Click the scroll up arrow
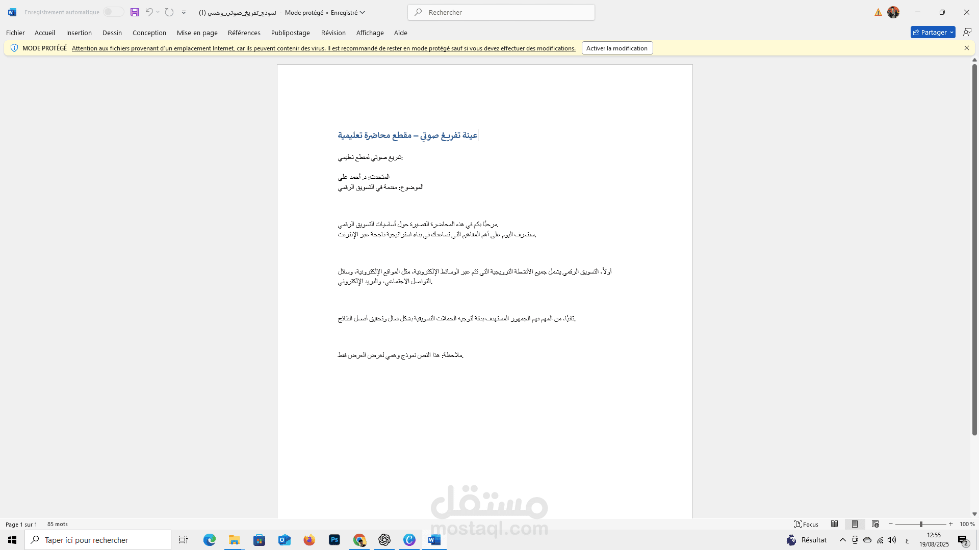 pyautogui.click(x=974, y=60)
